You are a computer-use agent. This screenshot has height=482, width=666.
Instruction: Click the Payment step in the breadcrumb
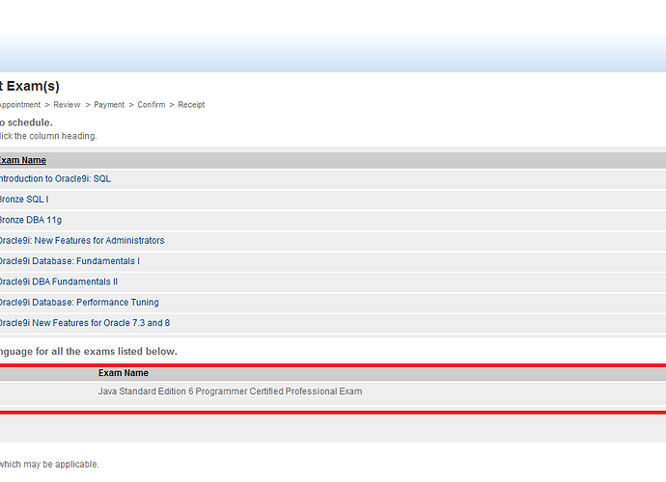click(109, 105)
